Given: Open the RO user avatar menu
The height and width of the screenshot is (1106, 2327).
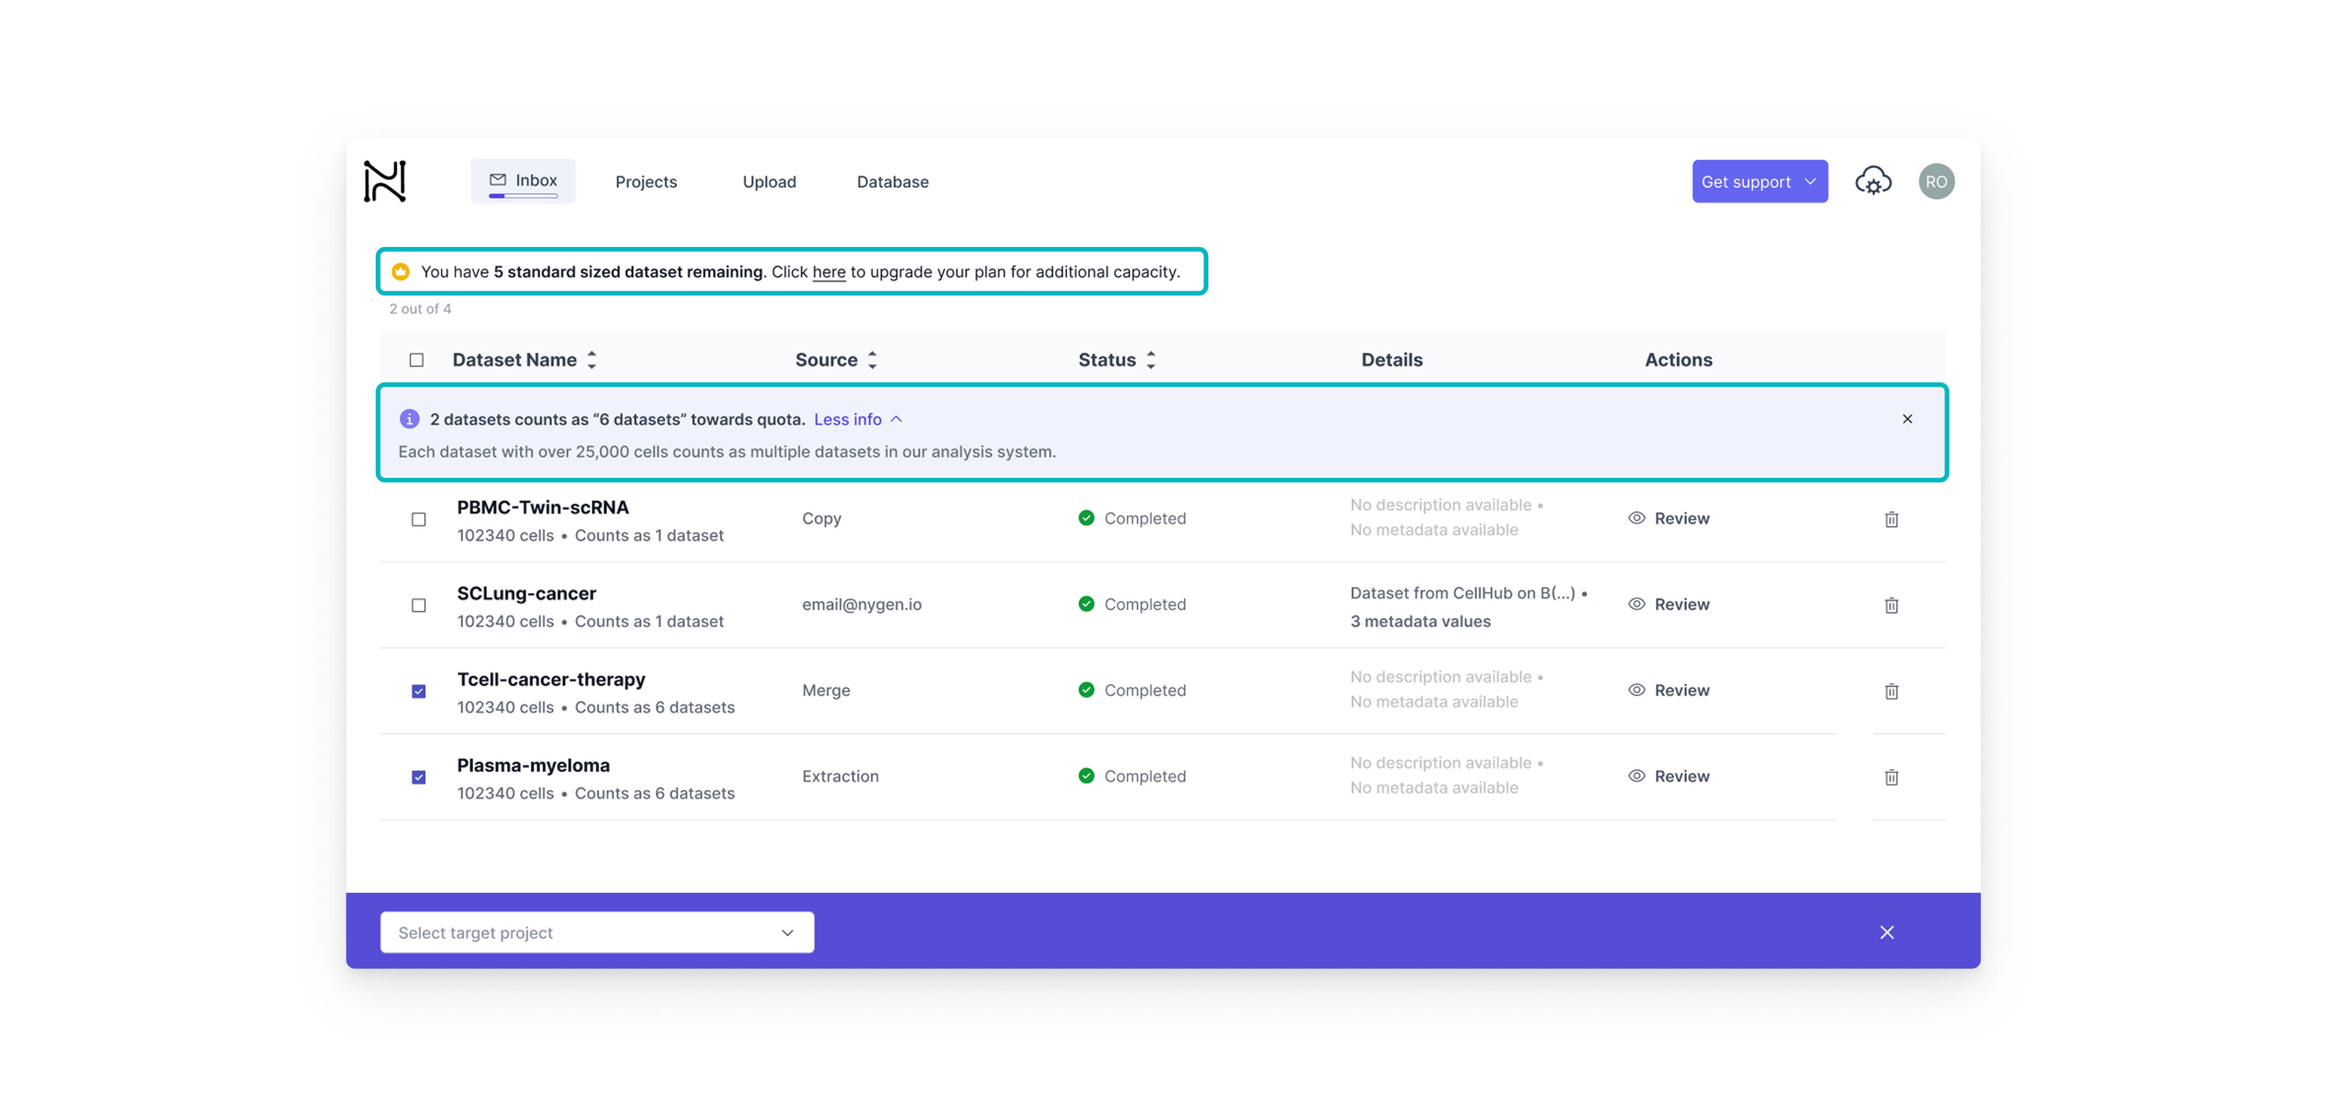Looking at the screenshot, I should pos(1936,182).
